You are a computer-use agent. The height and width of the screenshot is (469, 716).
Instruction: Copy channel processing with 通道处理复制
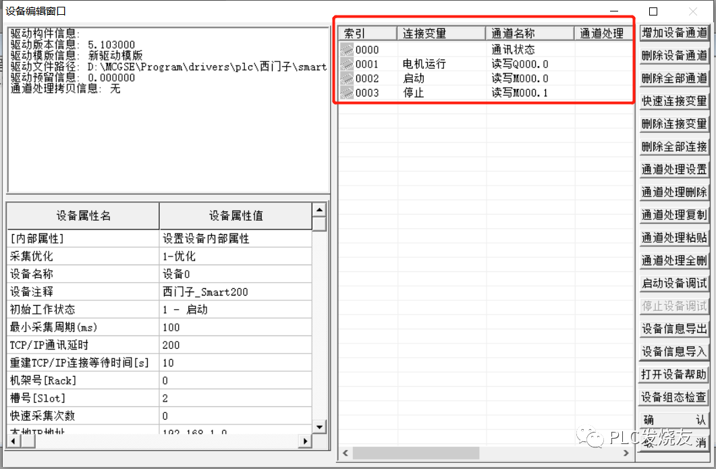(674, 215)
